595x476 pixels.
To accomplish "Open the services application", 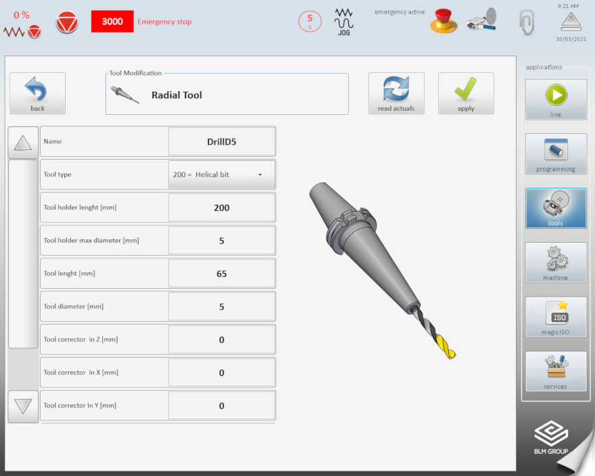I will (556, 371).
